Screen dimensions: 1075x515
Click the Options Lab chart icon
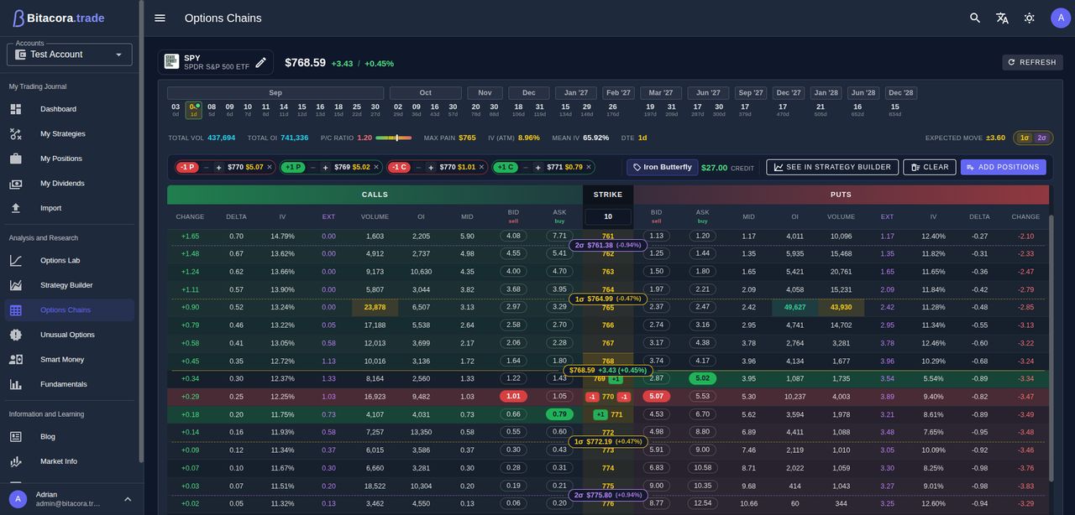pos(15,260)
